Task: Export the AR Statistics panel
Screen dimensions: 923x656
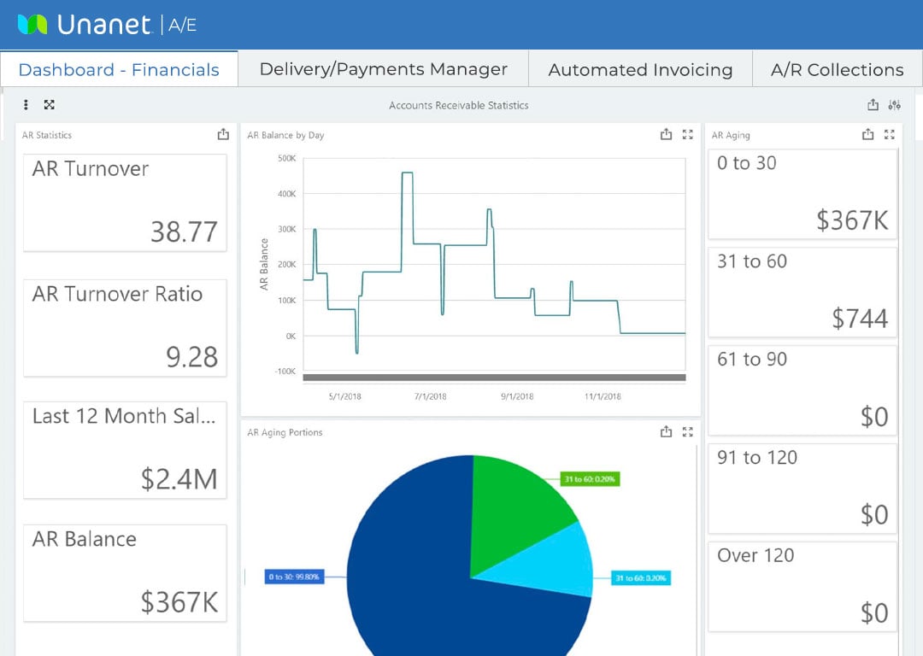Action: click(x=223, y=134)
